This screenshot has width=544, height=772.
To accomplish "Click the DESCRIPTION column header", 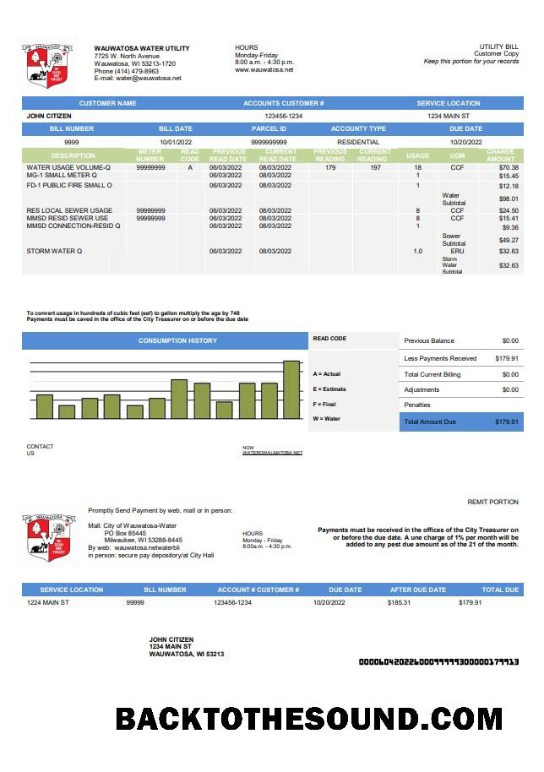I will (x=73, y=155).
